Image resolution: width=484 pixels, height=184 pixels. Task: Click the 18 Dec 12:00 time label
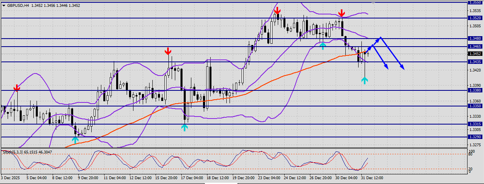click(217, 178)
